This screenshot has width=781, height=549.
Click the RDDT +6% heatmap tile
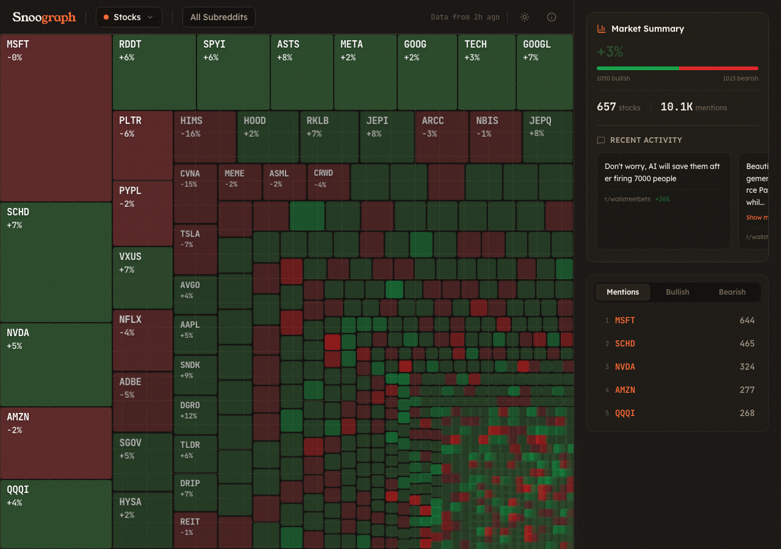154,72
